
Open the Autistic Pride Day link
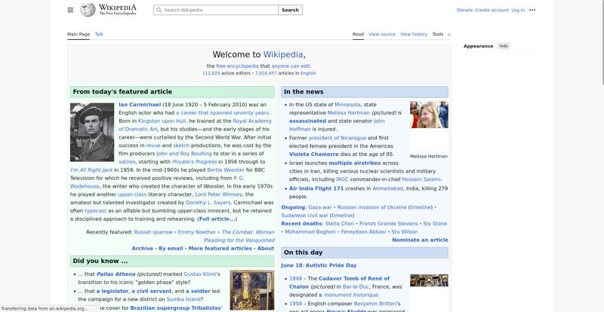(x=331, y=265)
